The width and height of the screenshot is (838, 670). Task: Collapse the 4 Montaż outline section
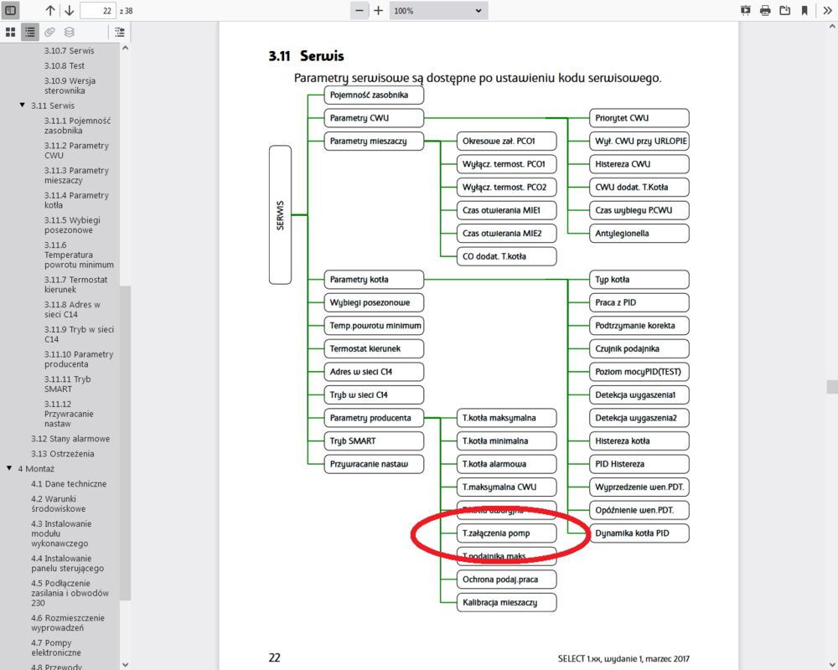tap(9, 469)
